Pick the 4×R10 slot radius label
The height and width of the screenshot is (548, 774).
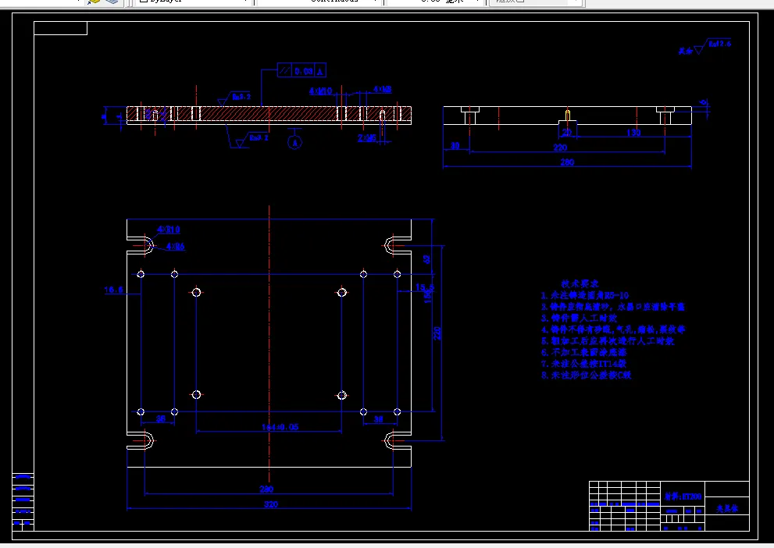click(169, 230)
